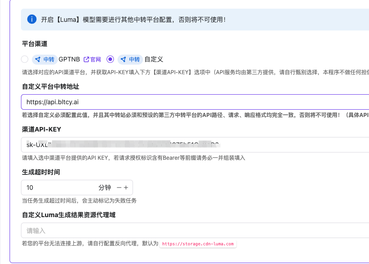Click the 分钟 unit label
Screen dimensions: 369x264
click(x=105, y=188)
